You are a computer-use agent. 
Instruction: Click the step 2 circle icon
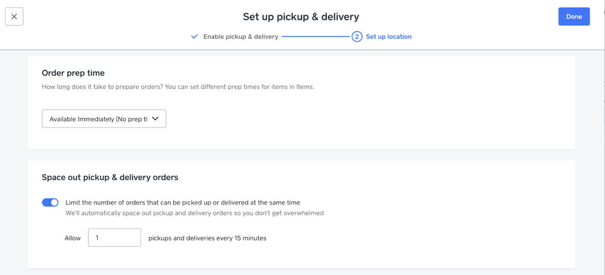(357, 37)
